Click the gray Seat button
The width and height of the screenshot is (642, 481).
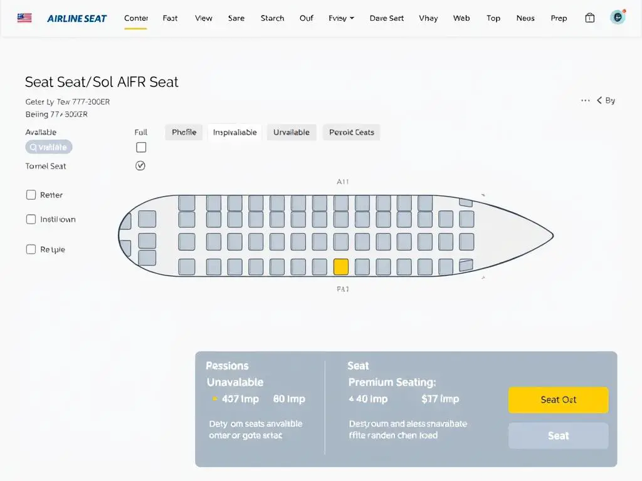click(558, 435)
